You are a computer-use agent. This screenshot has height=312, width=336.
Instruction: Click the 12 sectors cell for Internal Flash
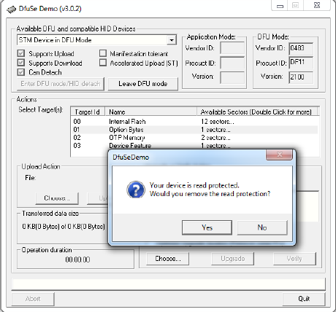point(217,122)
